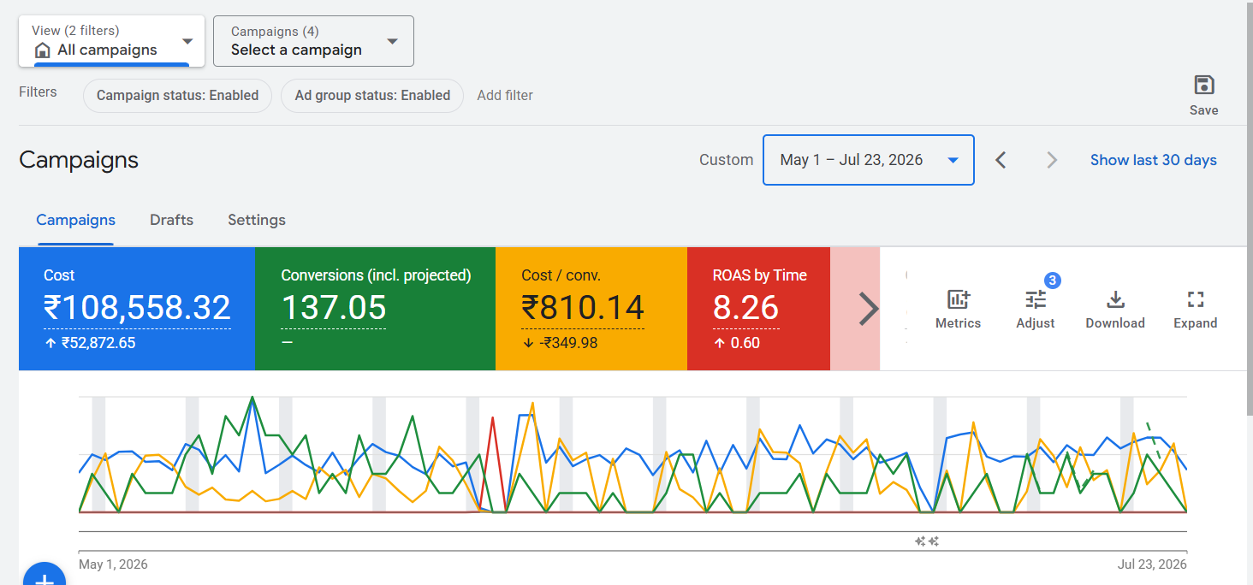
Task: Click the red spike on the chart
Action: coord(492,418)
